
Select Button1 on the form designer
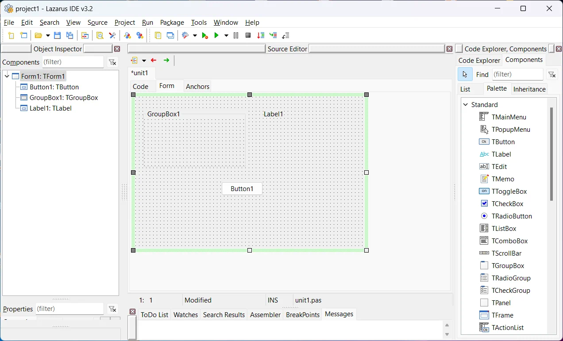click(x=242, y=189)
